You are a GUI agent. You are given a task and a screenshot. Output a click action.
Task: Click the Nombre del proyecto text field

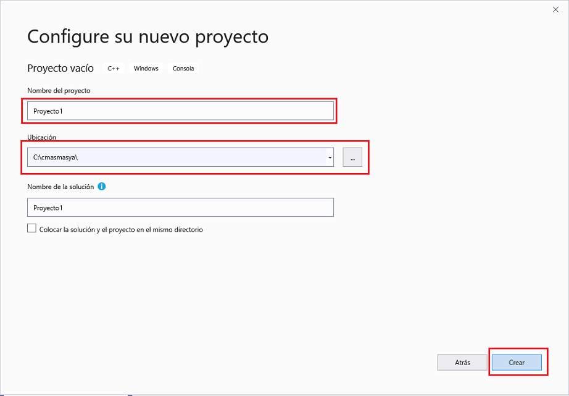[x=181, y=111]
